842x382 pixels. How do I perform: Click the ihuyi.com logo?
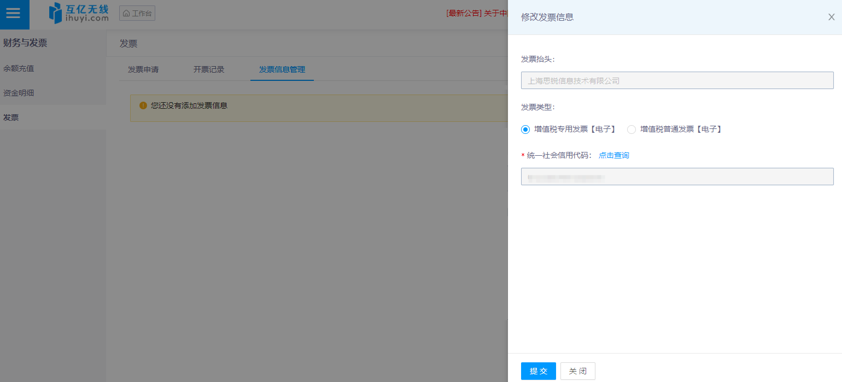click(79, 14)
